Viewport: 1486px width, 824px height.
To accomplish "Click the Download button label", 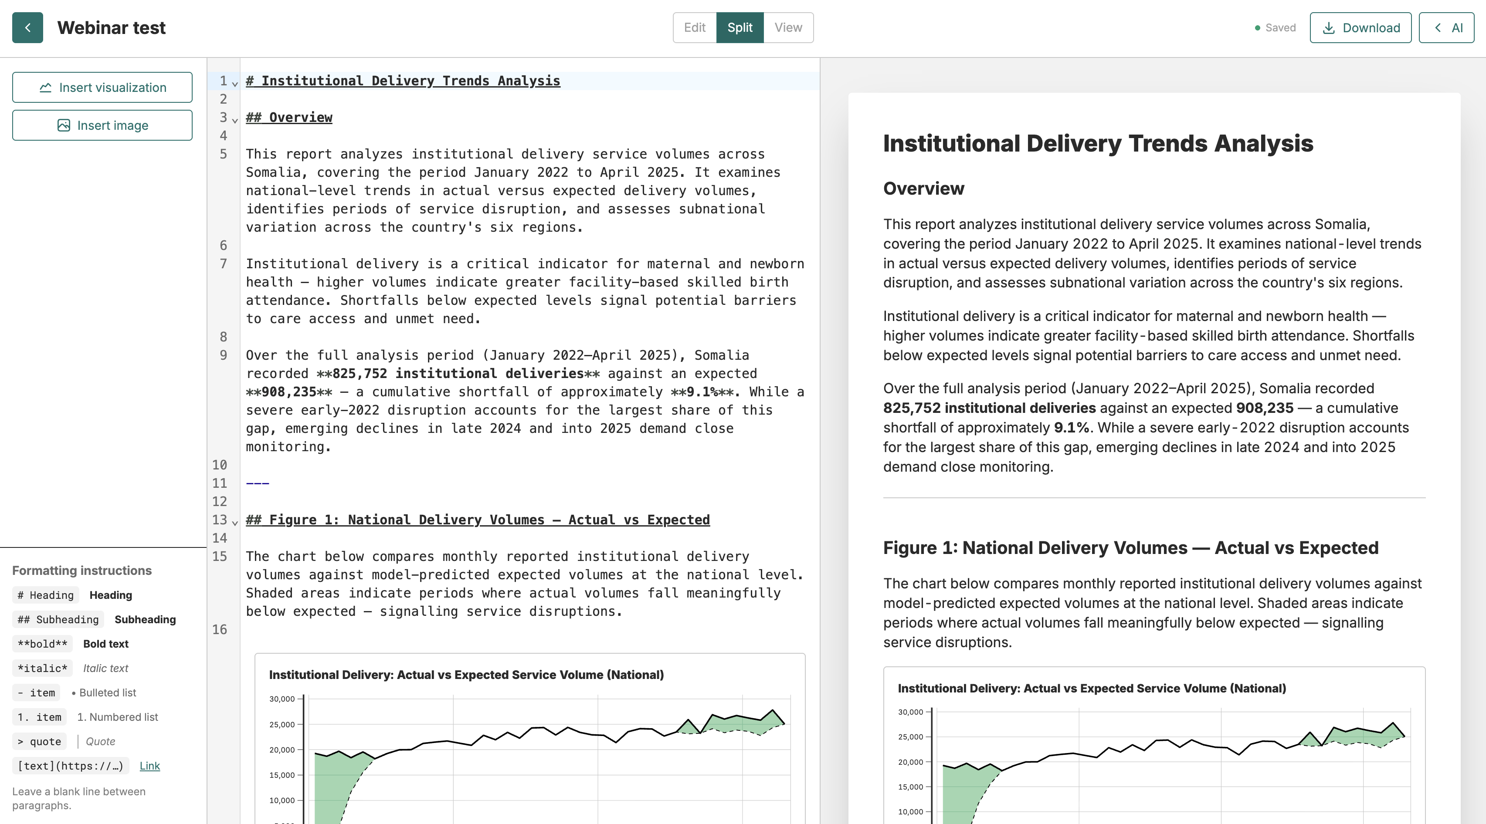I will [x=1371, y=28].
